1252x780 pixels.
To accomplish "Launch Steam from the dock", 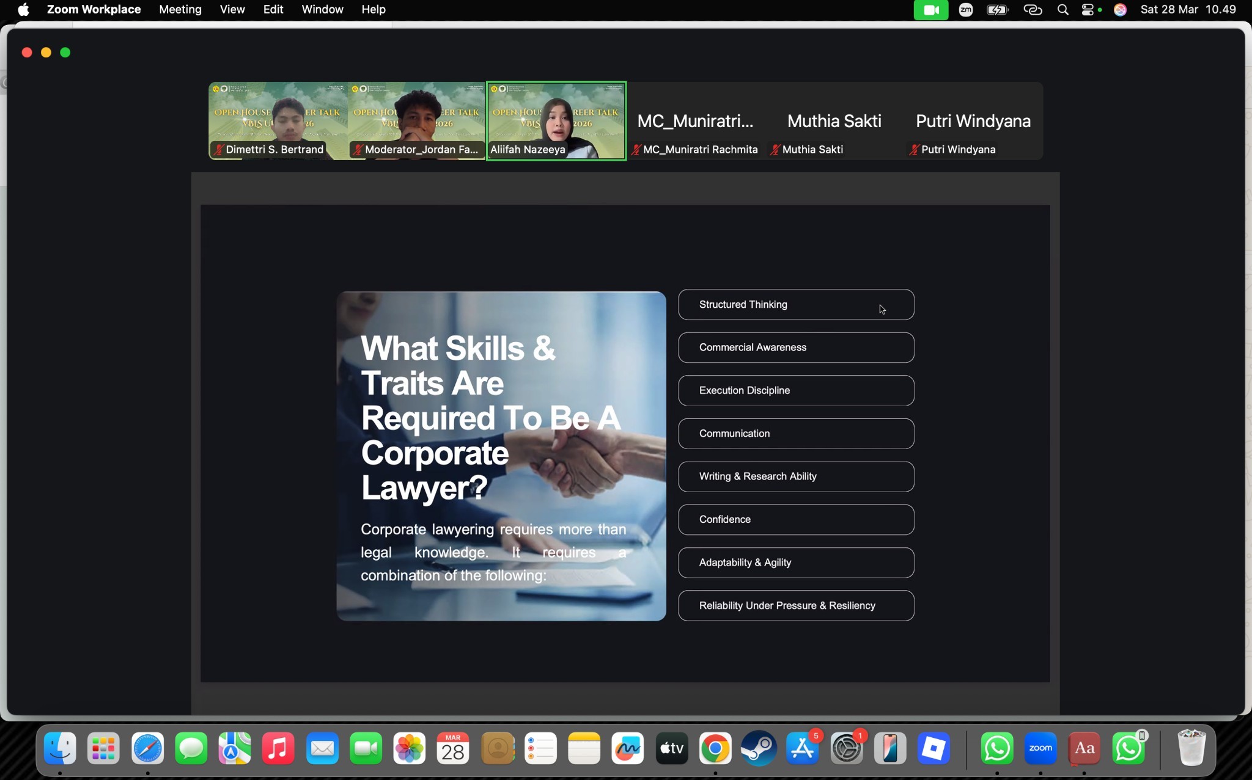I will (759, 748).
